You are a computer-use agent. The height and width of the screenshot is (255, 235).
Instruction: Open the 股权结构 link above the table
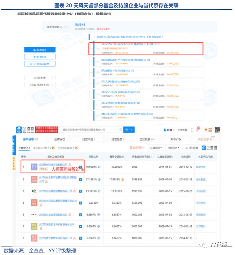[x=137, y=148]
